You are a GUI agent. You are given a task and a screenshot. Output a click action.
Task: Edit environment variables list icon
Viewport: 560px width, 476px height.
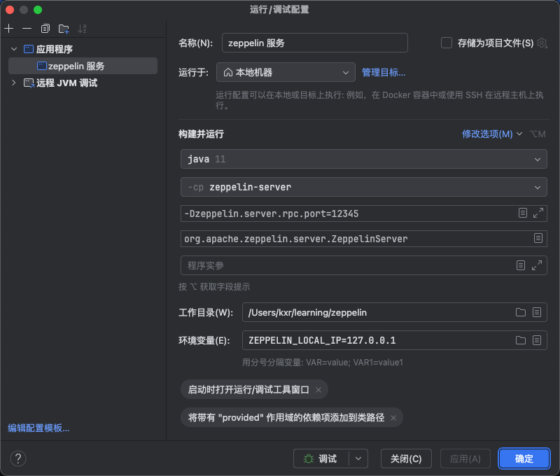pos(537,340)
